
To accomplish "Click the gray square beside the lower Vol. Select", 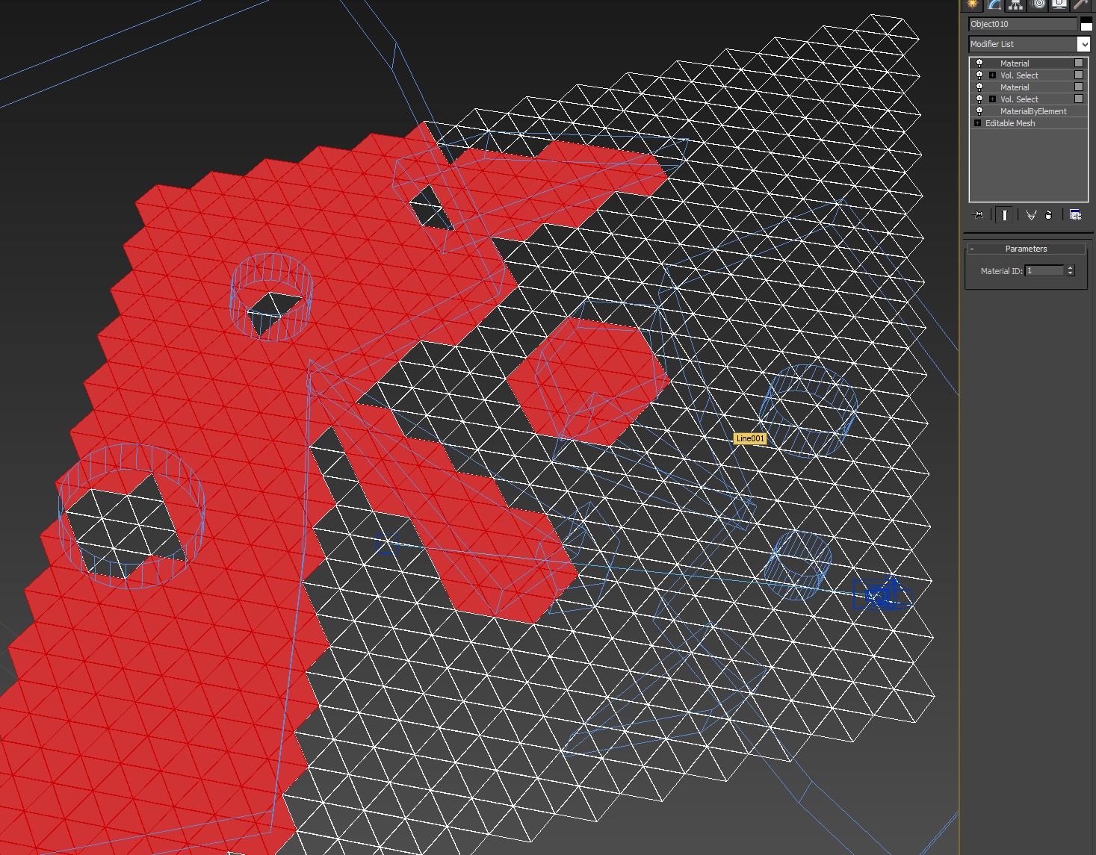I will pyautogui.click(x=1079, y=99).
